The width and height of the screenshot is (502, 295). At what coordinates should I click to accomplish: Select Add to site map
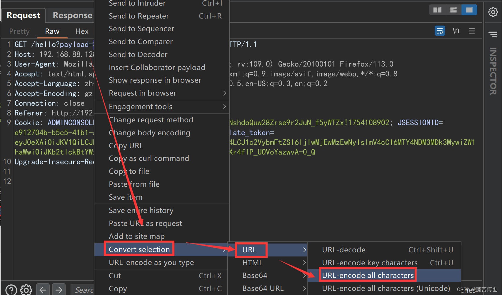(162, 236)
